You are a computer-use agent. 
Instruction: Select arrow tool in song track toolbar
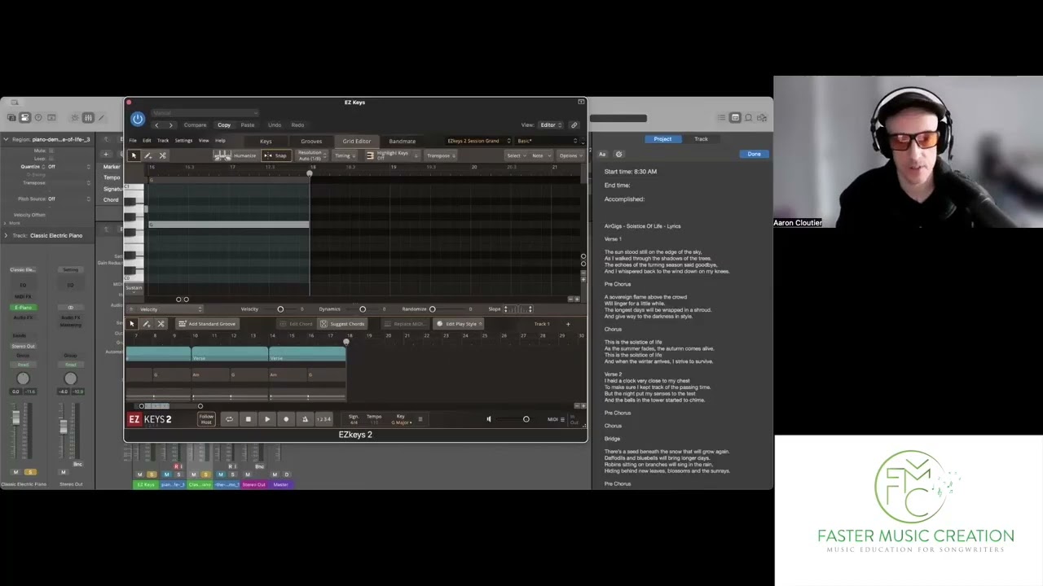click(132, 324)
